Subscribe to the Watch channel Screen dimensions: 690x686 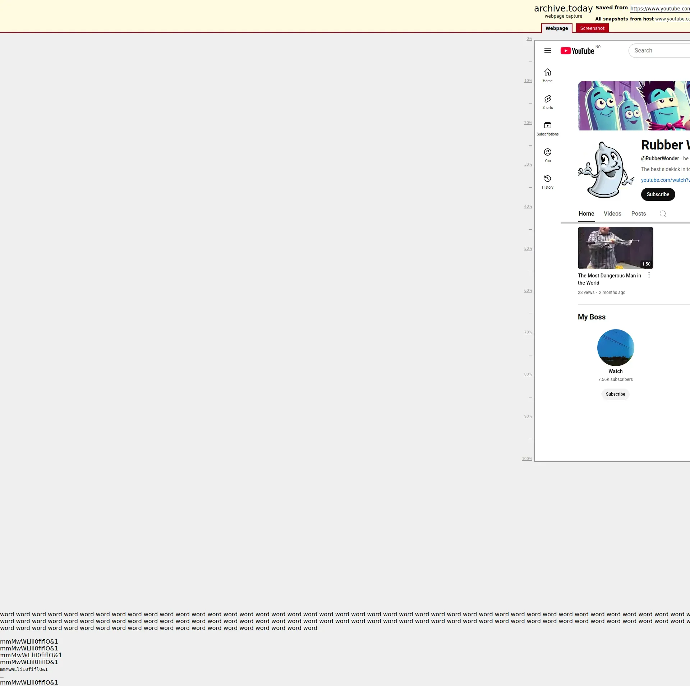pyautogui.click(x=615, y=394)
